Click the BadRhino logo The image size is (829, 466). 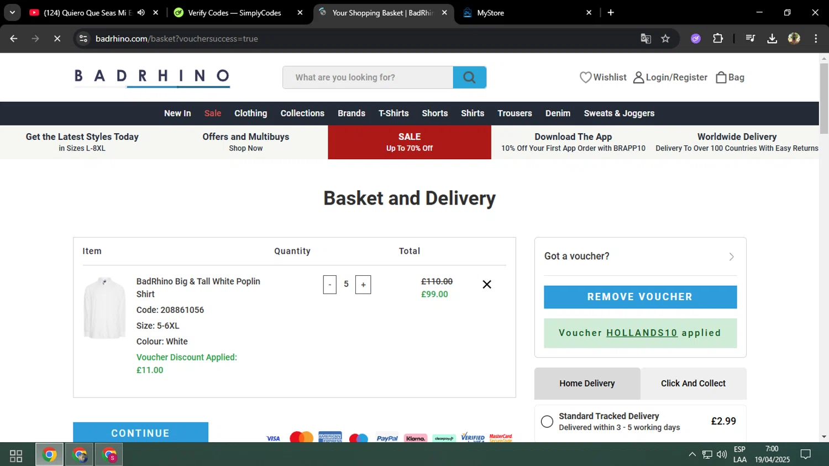pos(152,77)
